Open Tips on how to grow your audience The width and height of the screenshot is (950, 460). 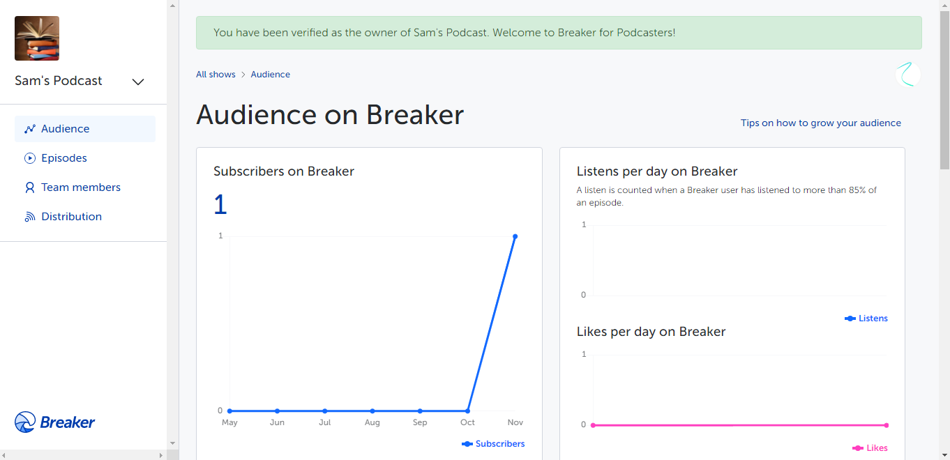(821, 123)
